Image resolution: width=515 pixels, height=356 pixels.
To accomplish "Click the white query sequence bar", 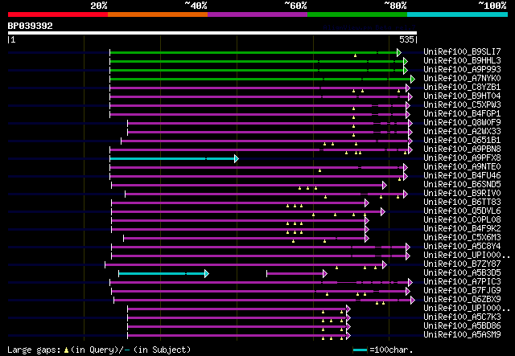I will (x=212, y=33).
